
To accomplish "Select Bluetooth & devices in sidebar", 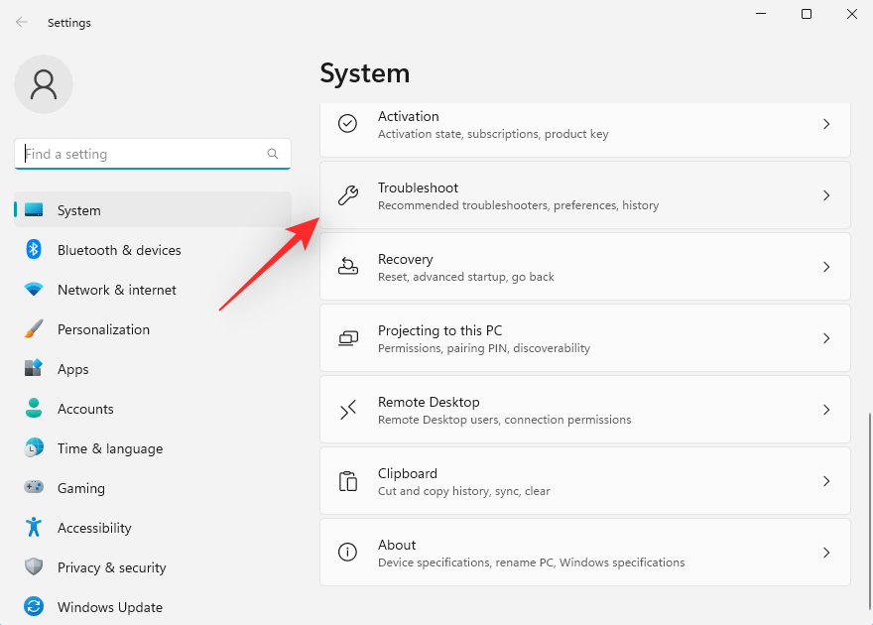I will coord(119,250).
